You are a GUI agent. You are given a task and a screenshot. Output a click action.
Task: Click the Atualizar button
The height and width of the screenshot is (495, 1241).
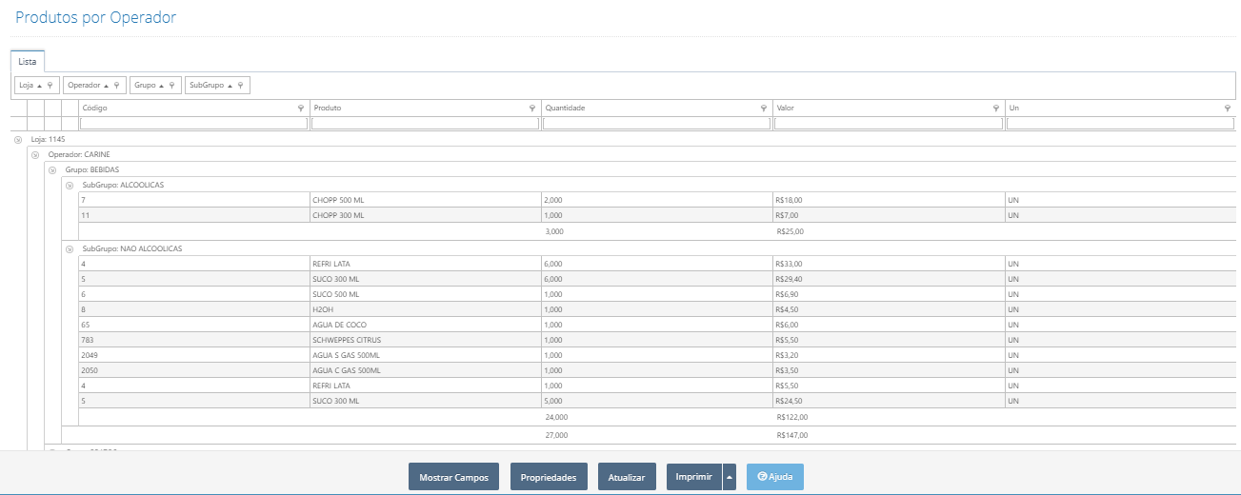(628, 477)
